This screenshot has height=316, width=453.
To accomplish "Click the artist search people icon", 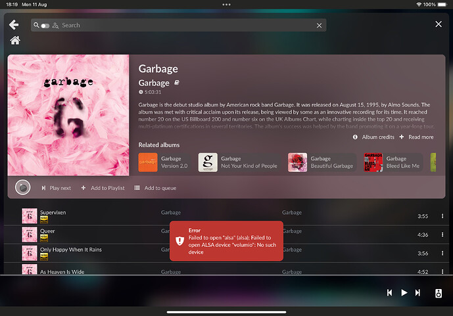I will click(x=55, y=26).
